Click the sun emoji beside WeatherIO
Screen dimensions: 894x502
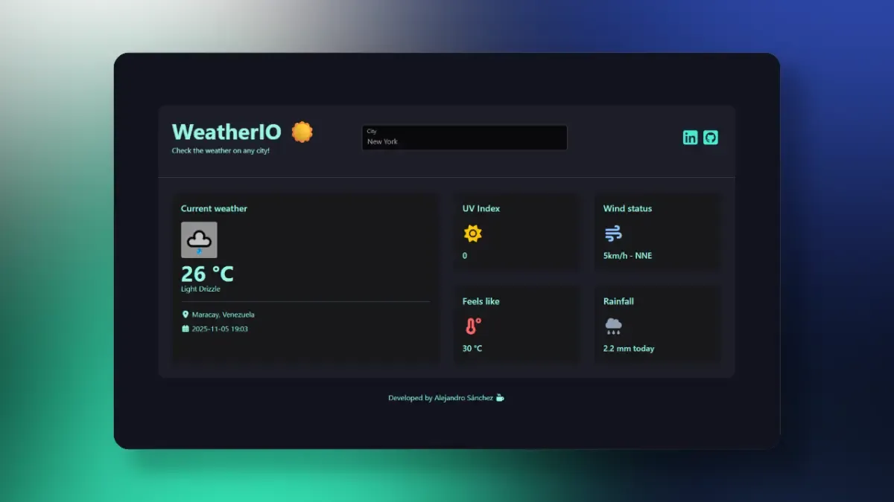coord(302,131)
